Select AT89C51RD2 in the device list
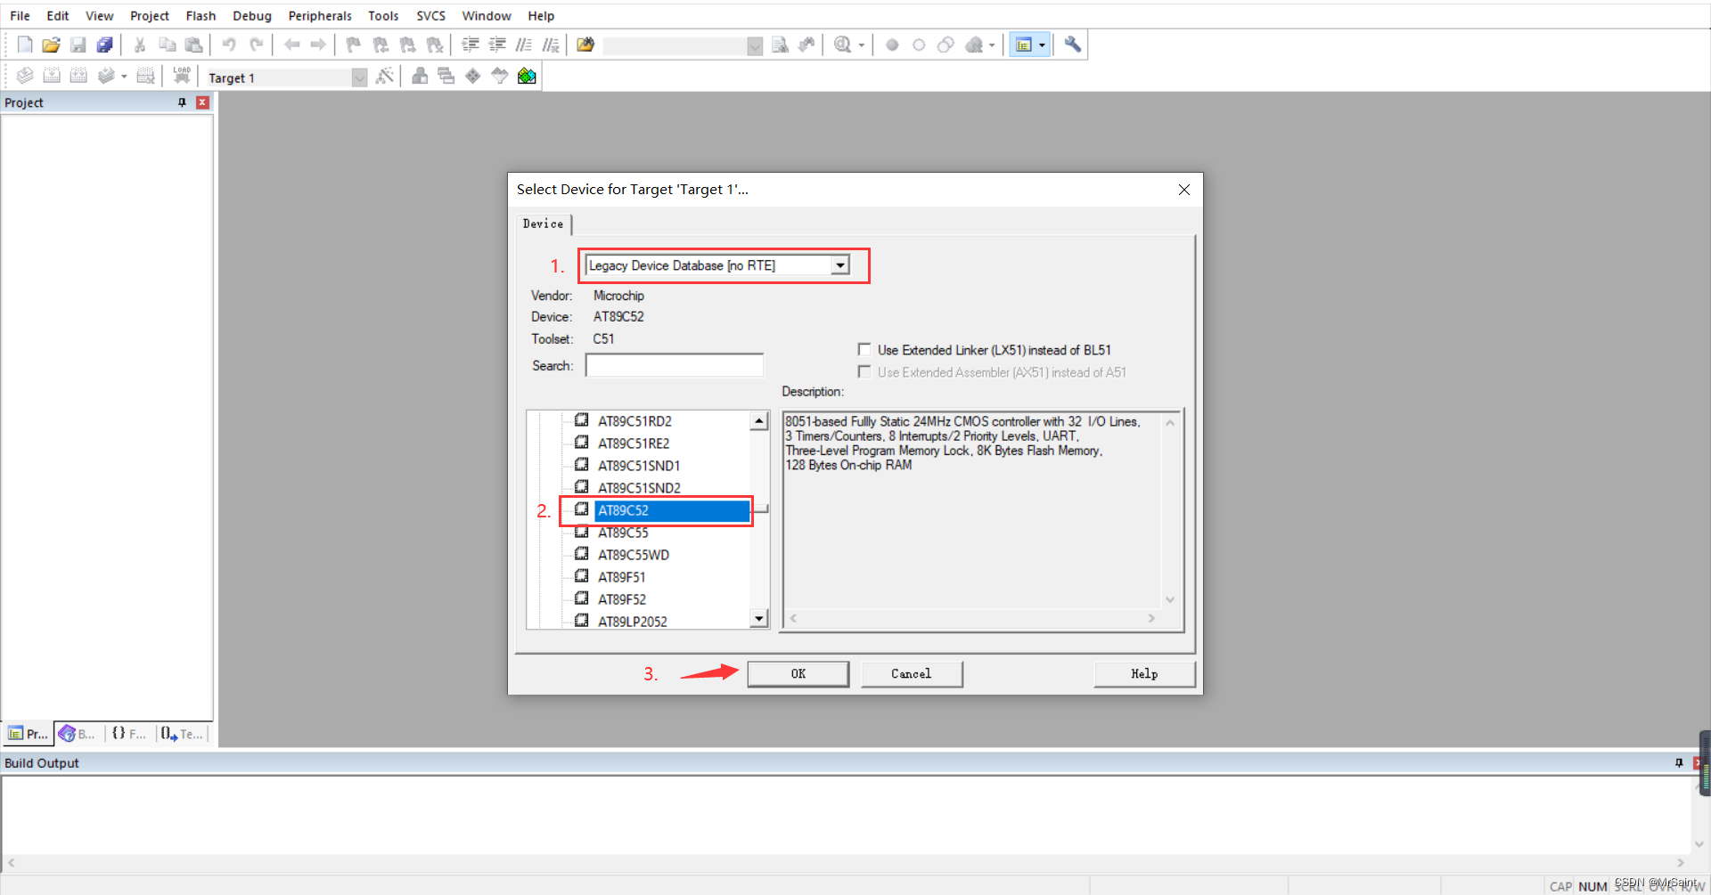This screenshot has height=895, width=1711. coord(634,421)
